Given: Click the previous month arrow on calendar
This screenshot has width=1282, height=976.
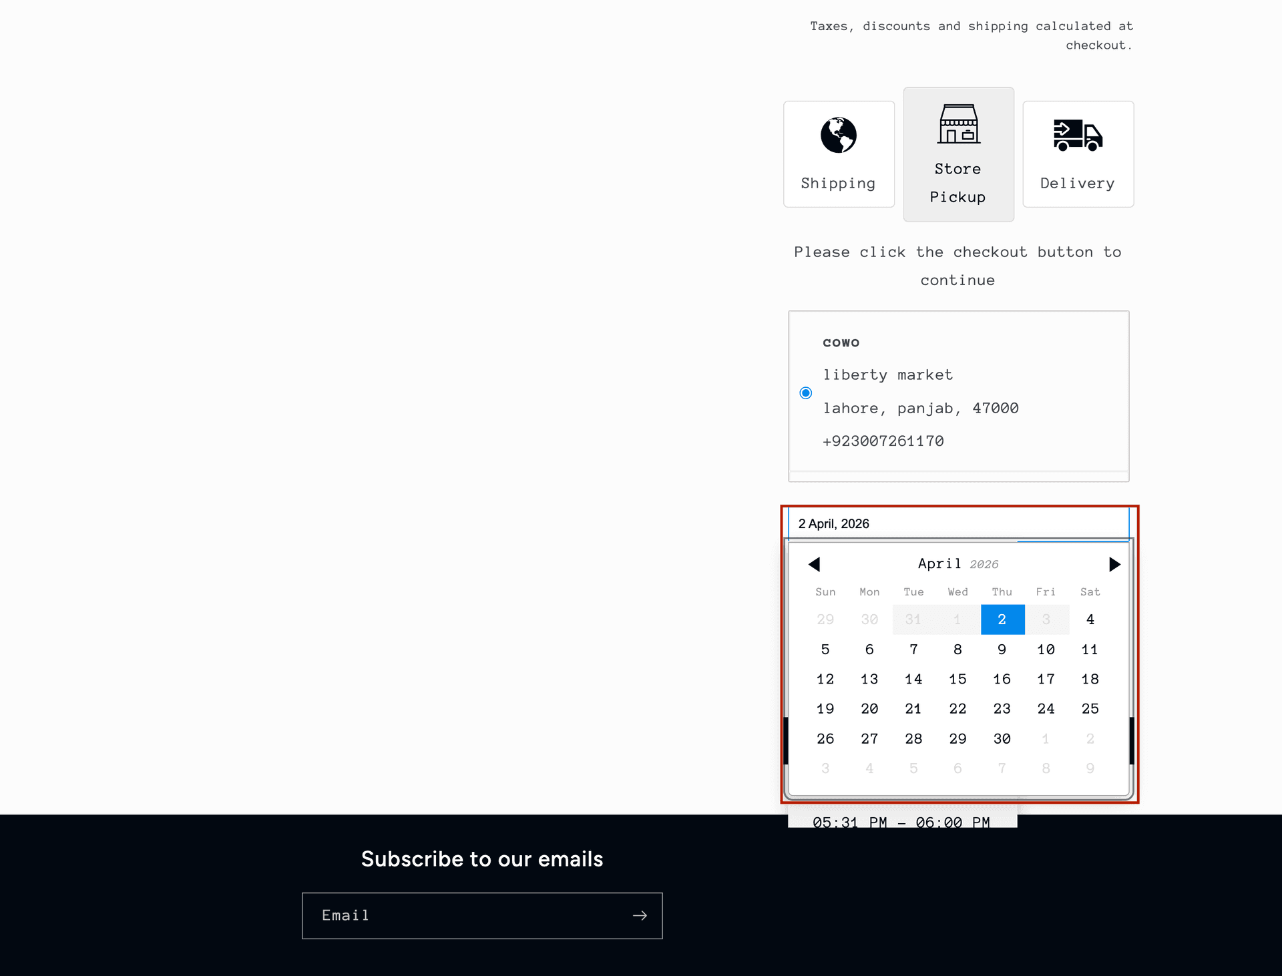Looking at the screenshot, I should [x=815, y=564].
